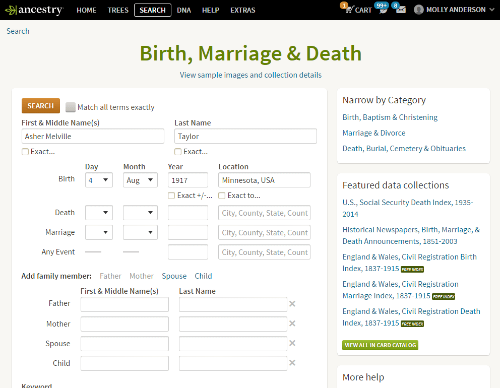Open the DNA menu
This screenshot has height=388, width=500.
pyautogui.click(x=184, y=10)
